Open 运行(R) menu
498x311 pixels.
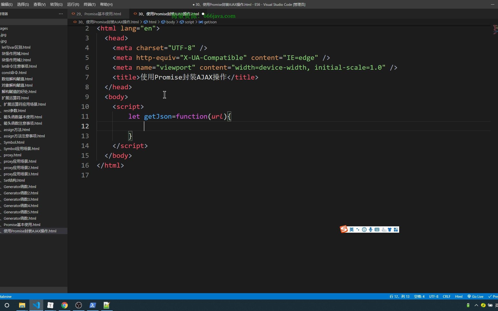pyautogui.click(x=73, y=4)
